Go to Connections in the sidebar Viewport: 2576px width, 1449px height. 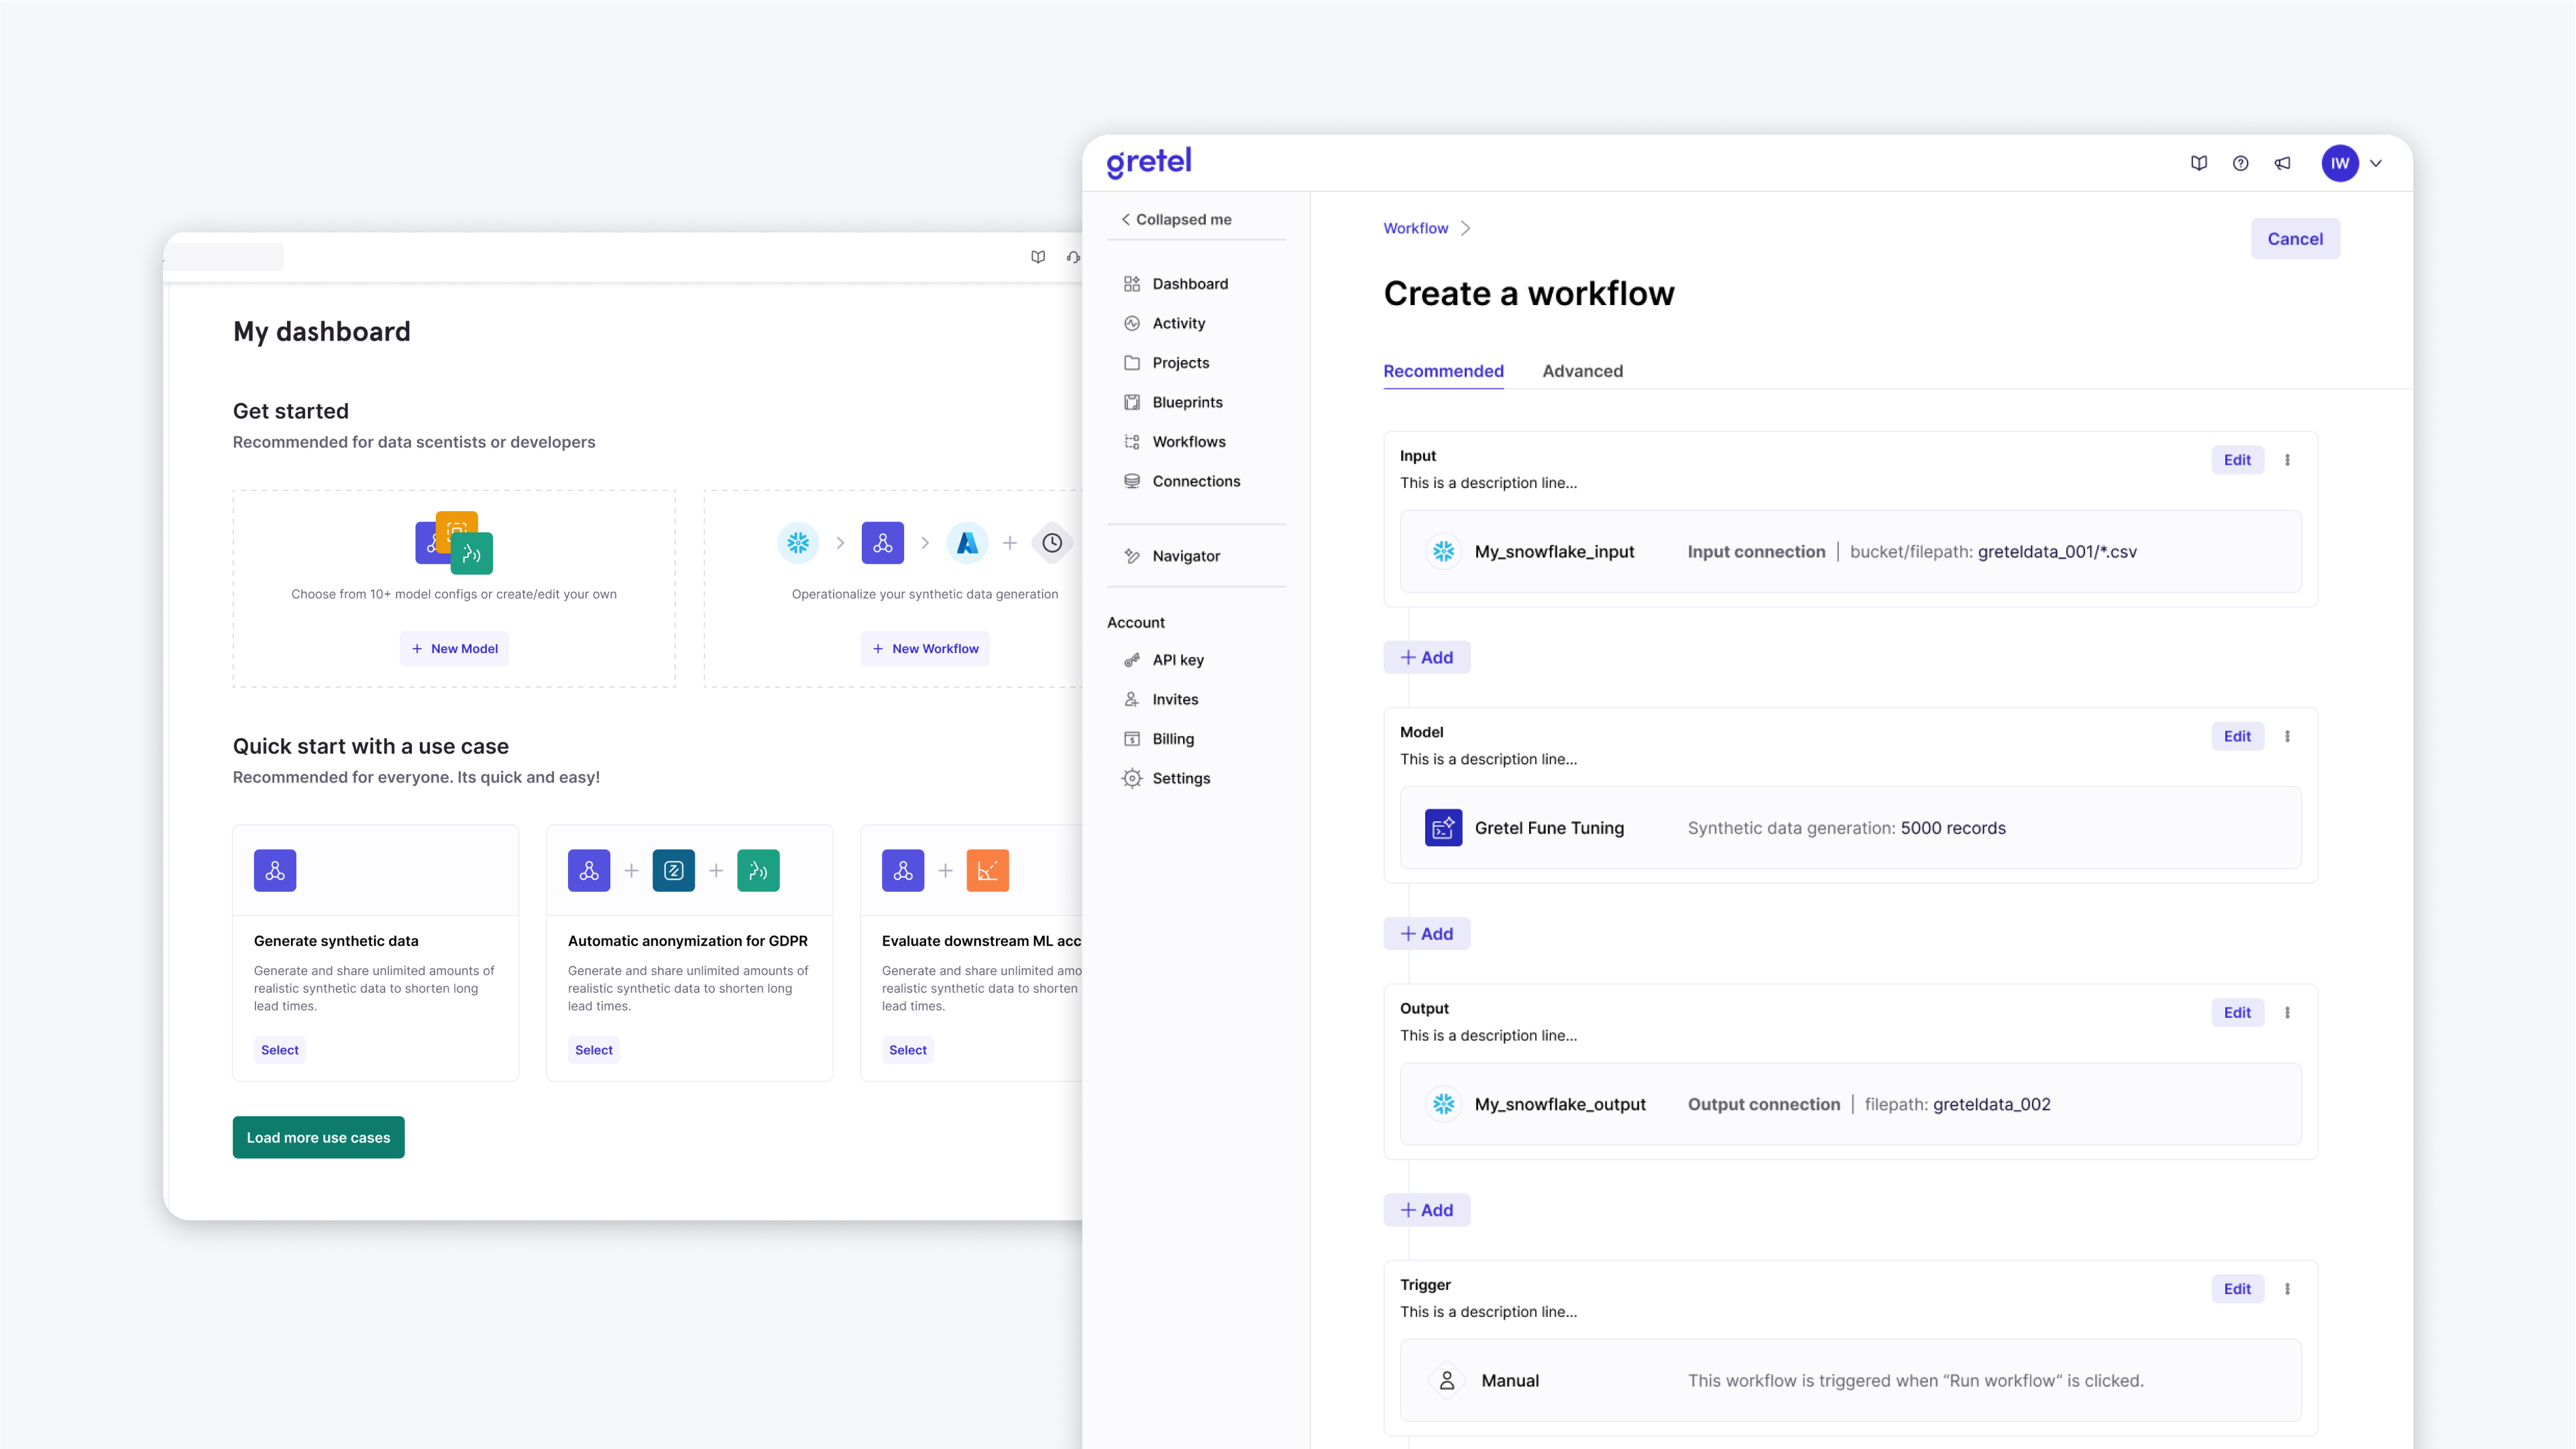click(1195, 481)
